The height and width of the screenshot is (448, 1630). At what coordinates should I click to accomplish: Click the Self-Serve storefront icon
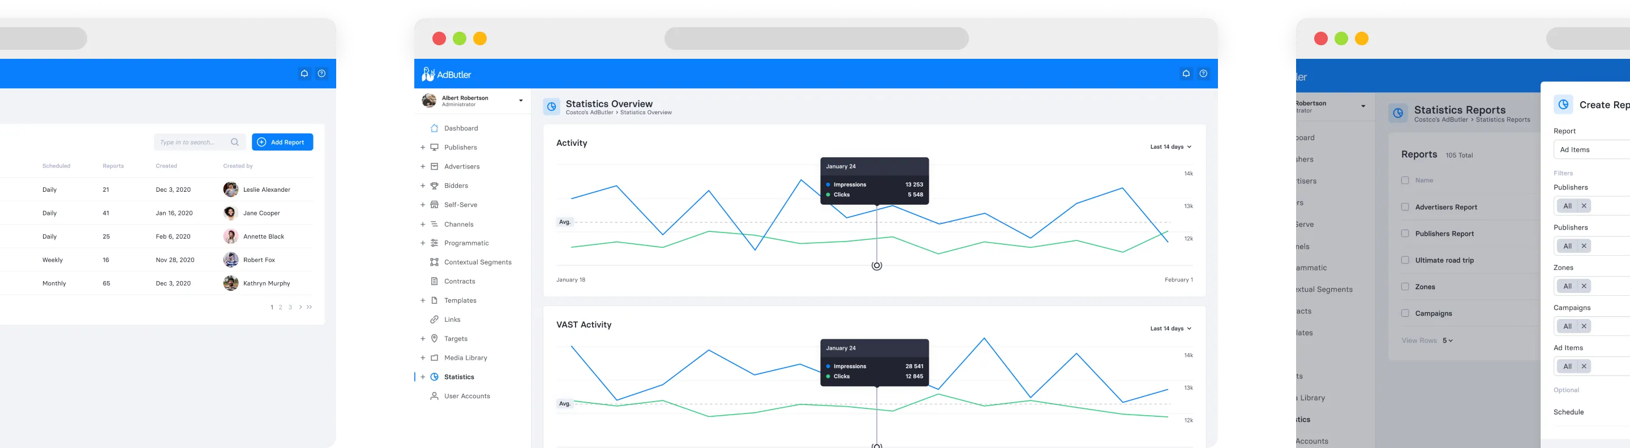[x=434, y=204]
